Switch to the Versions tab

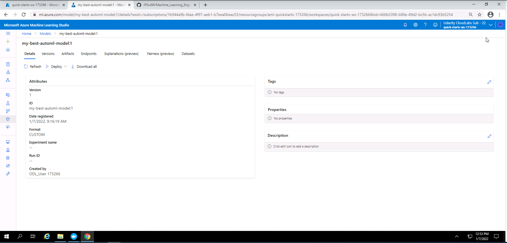[x=48, y=54]
